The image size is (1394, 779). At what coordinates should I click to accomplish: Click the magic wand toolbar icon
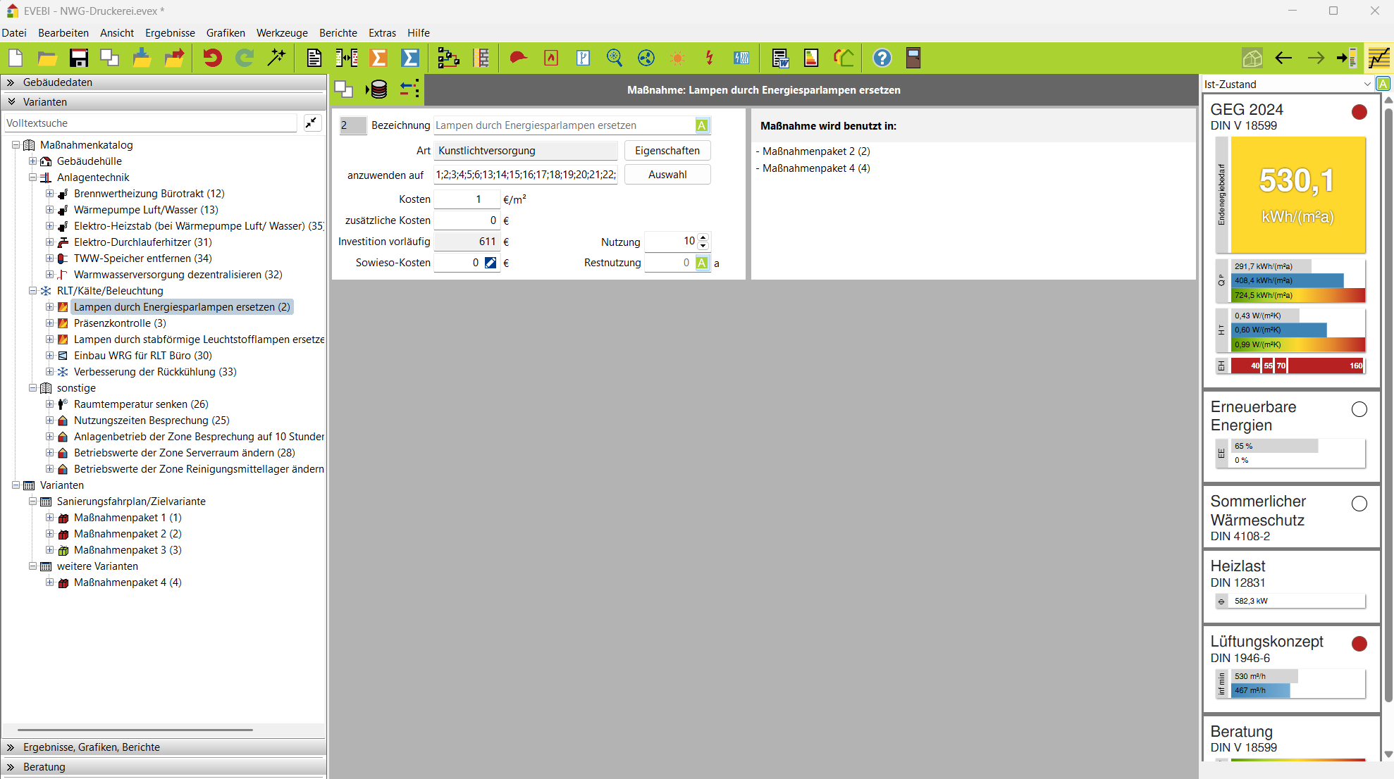coord(276,58)
